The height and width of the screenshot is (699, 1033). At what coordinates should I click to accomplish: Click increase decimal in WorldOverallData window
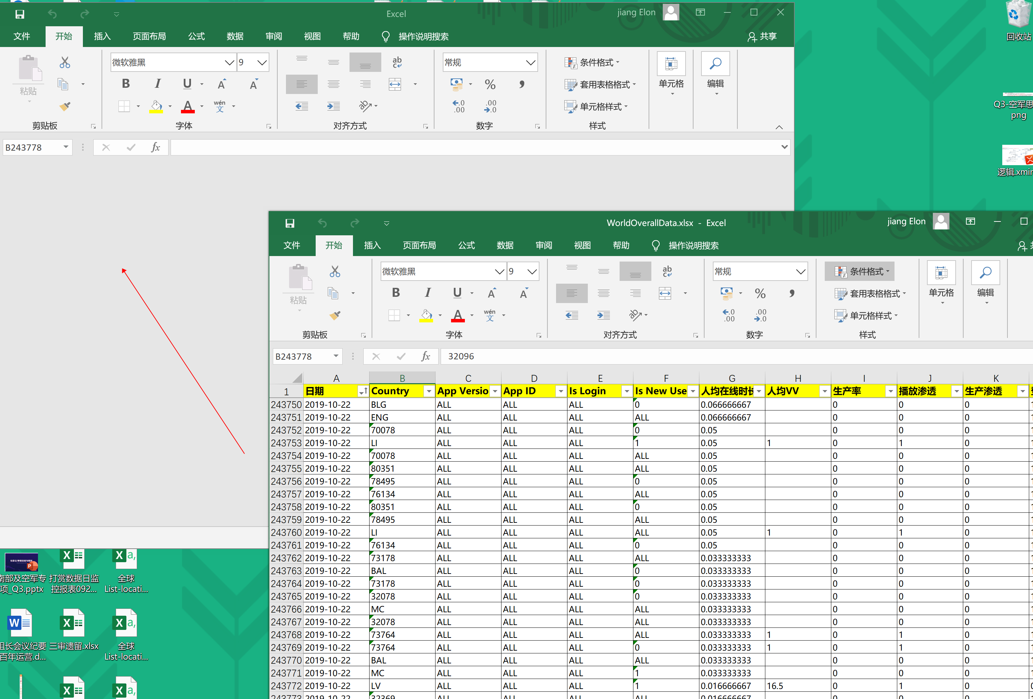pyautogui.click(x=728, y=315)
